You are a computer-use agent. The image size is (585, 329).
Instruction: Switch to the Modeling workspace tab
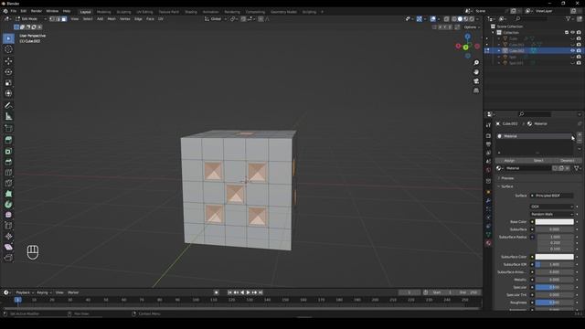pos(103,12)
